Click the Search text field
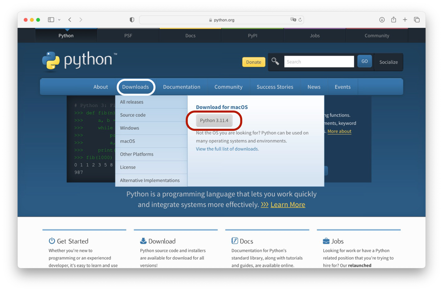 click(x=319, y=62)
